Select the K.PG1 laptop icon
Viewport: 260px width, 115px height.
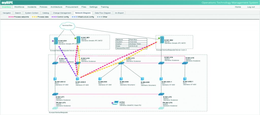pyautogui.click(x=116, y=103)
